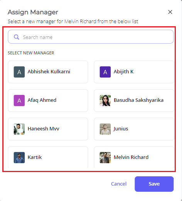This screenshot has width=182, height=201.
Task: Select the Basudha Sakshyarika name label
Action: click(x=138, y=100)
